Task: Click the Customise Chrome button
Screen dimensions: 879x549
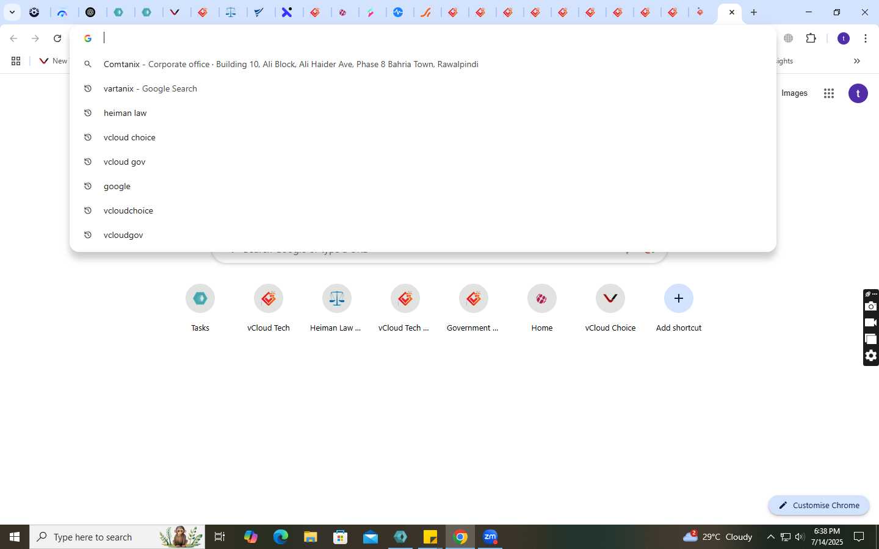Action: click(819, 505)
